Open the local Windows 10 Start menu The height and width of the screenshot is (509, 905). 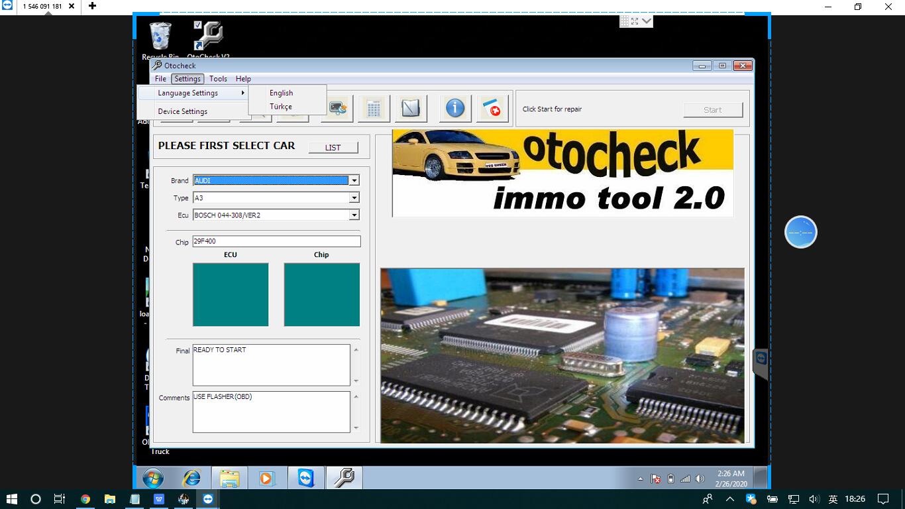tap(11, 498)
